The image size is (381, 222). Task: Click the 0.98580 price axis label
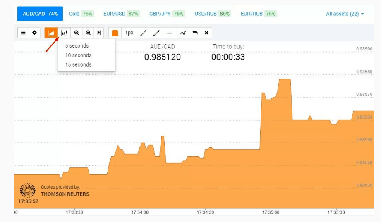tap(364, 72)
